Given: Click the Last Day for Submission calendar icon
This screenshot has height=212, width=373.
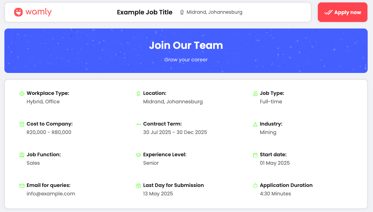Looking at the screenshot, I should click(138, 185).
